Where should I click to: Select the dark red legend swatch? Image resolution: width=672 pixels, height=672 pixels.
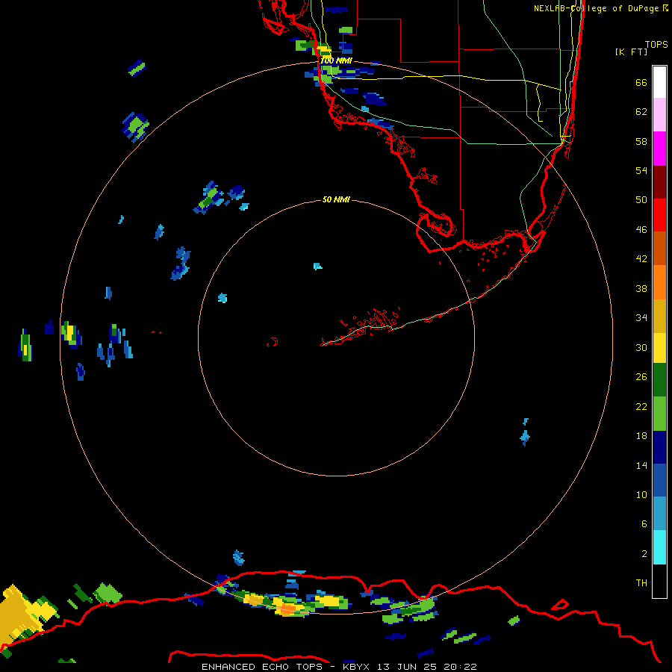(x=659, y=181)
